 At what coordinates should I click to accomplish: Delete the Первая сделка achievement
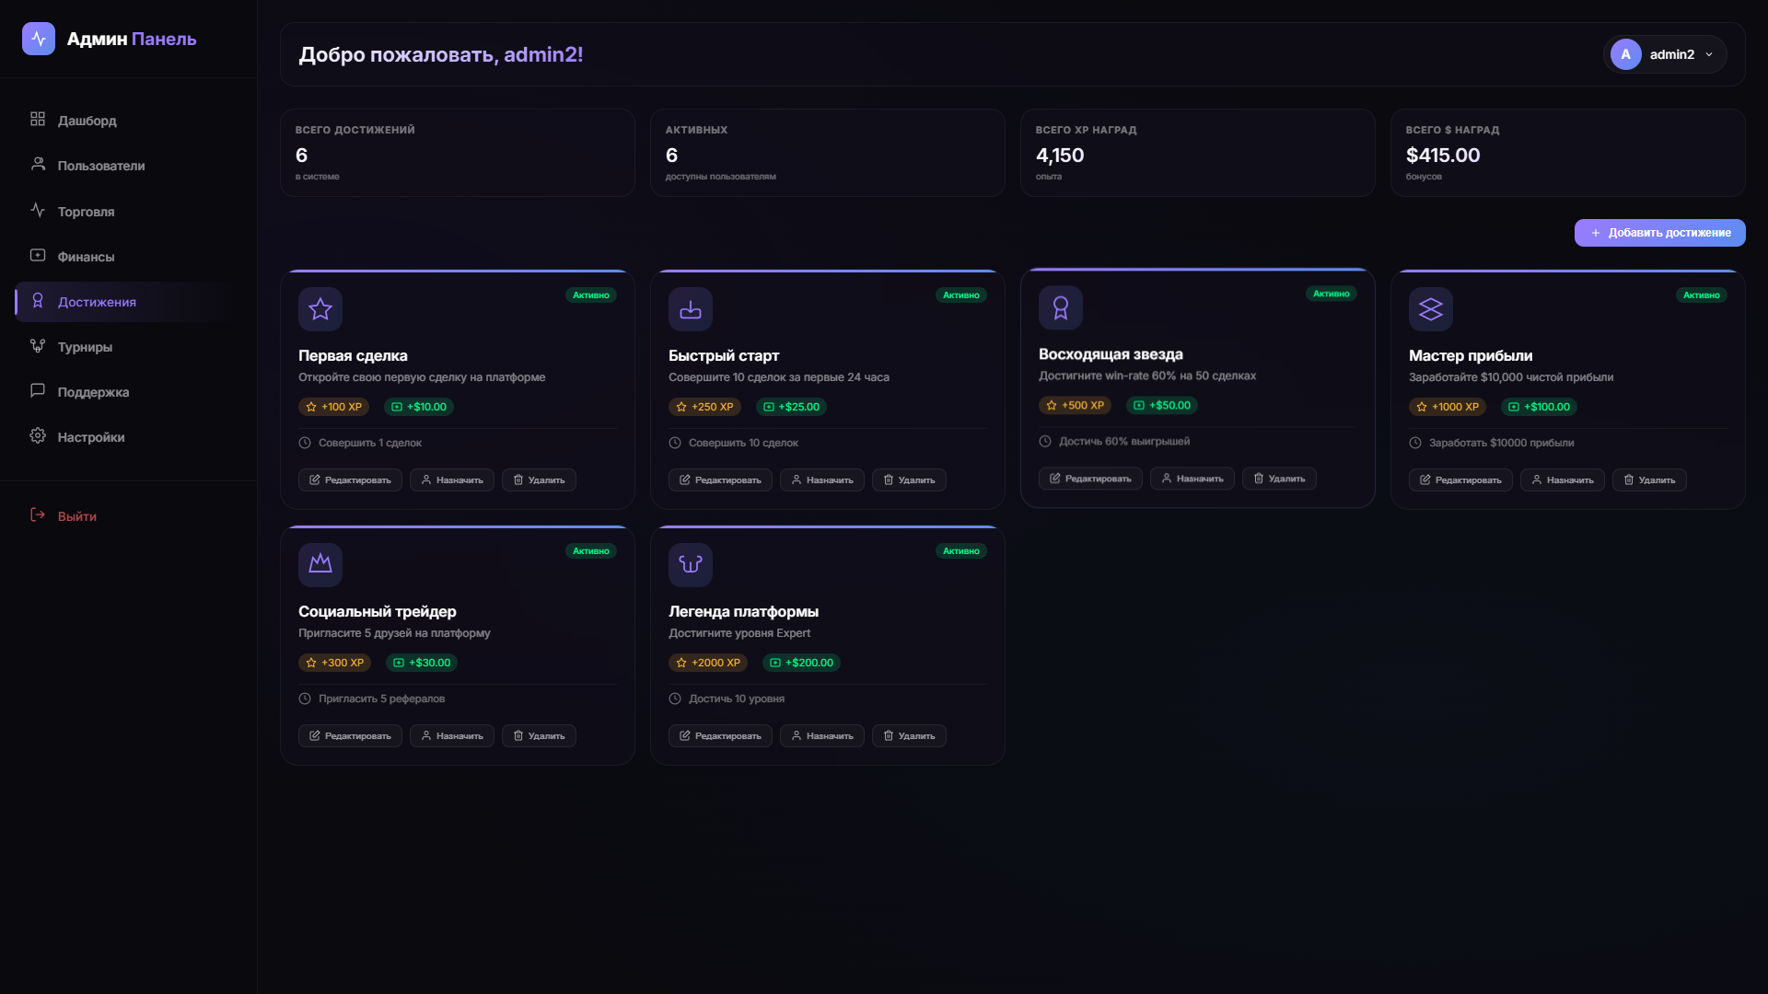[x=539, y=480]
